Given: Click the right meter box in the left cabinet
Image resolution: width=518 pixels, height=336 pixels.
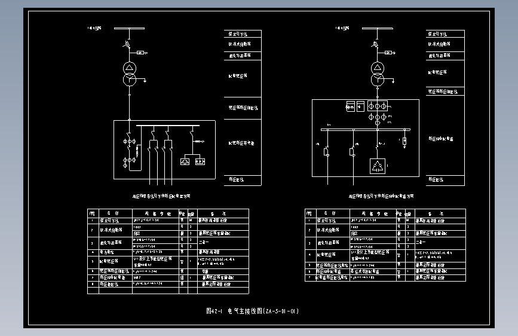Looking at the screenshot, I should tap(200, 161).
